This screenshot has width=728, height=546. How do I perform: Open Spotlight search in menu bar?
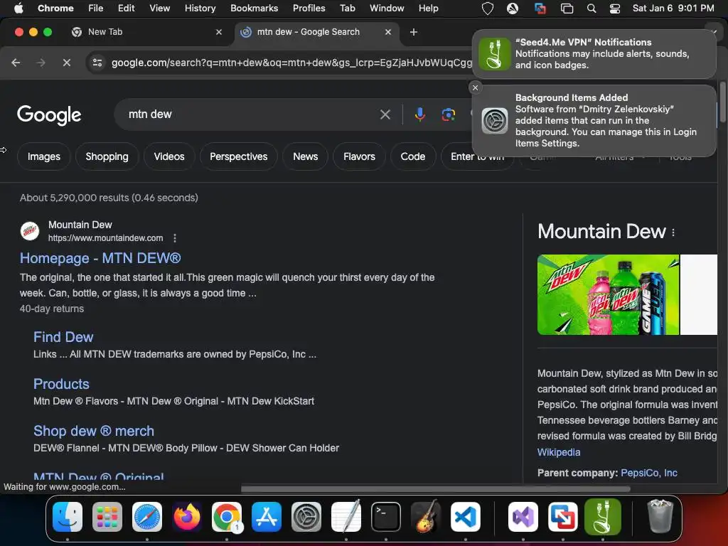click(x=591, y=9)
